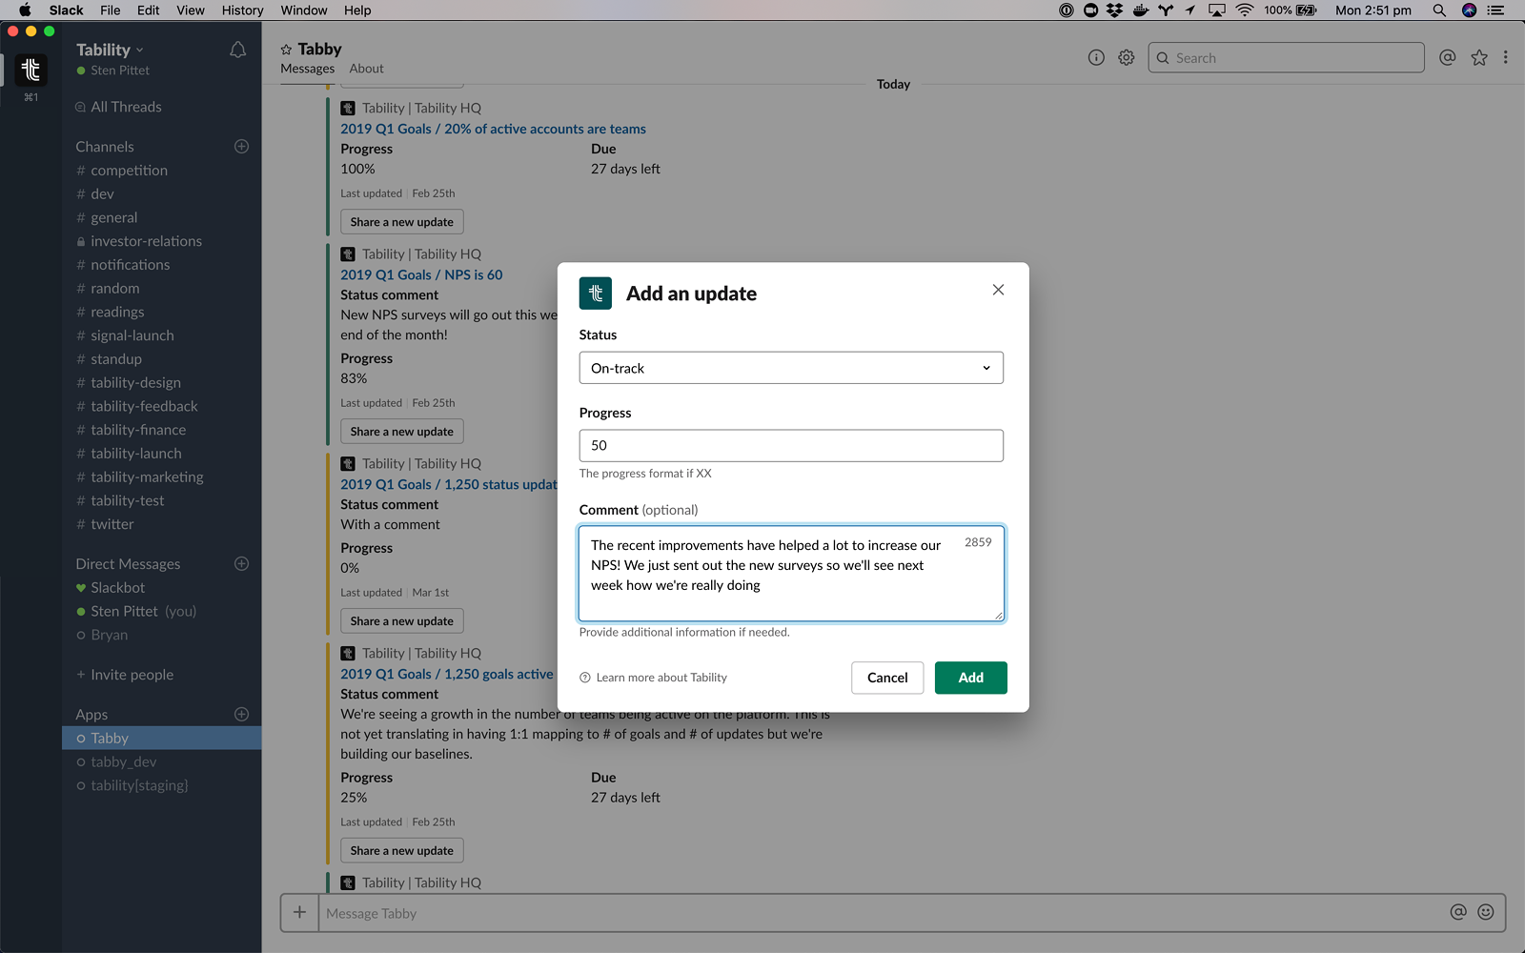The width and height of the screenshot is (1525, 953).
Task: Open the Status dropdown showing On-track
Action: coord(790,368)
